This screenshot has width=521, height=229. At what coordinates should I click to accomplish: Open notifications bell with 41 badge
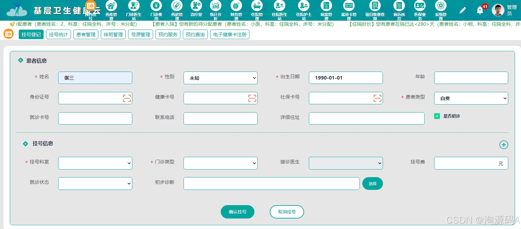pos(480,10)
